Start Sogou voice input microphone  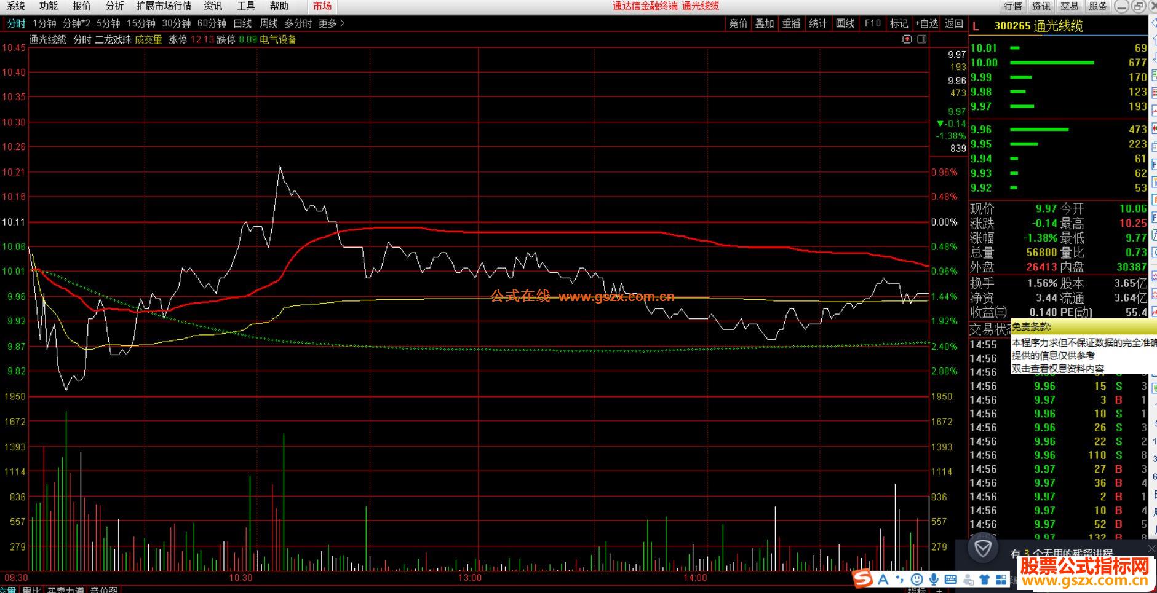[x=934, y=579]
